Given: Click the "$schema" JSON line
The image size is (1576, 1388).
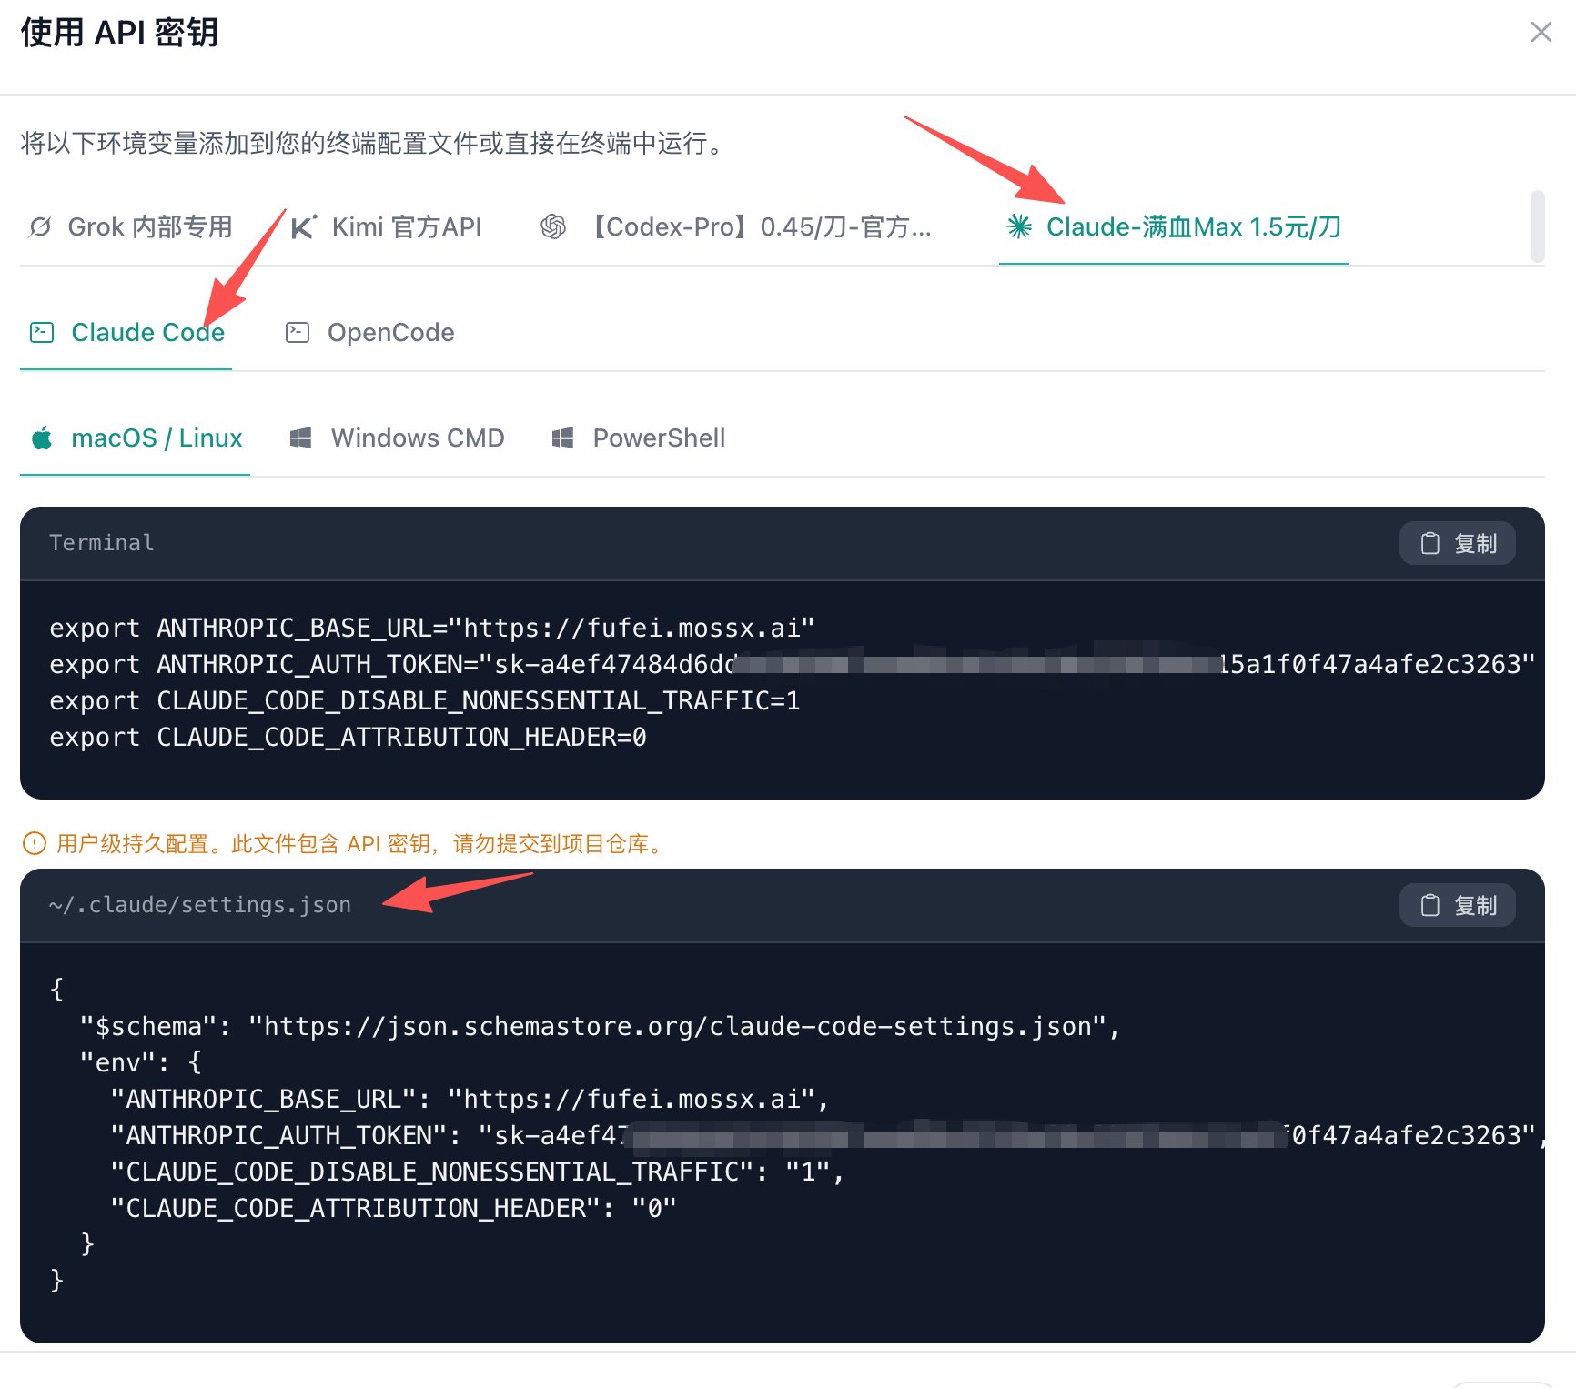Looking at the screenshot, I should pos(601,1026).
